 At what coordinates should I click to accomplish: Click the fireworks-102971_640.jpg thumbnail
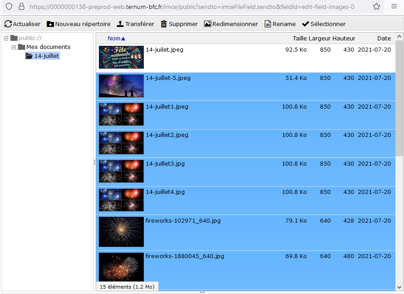121,232
